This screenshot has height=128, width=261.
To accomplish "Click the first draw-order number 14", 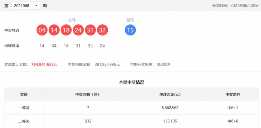I will pyautogui.click(x=42, y=46).
